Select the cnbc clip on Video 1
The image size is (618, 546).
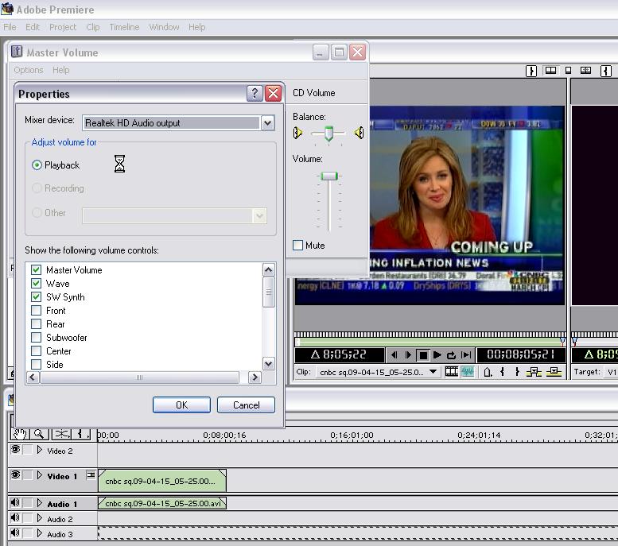point(162,481)
